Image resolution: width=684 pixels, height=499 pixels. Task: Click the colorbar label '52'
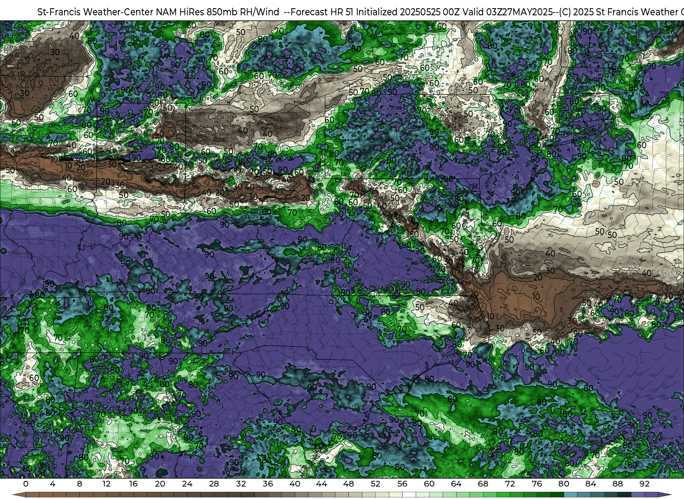click(x=375, y=484)
